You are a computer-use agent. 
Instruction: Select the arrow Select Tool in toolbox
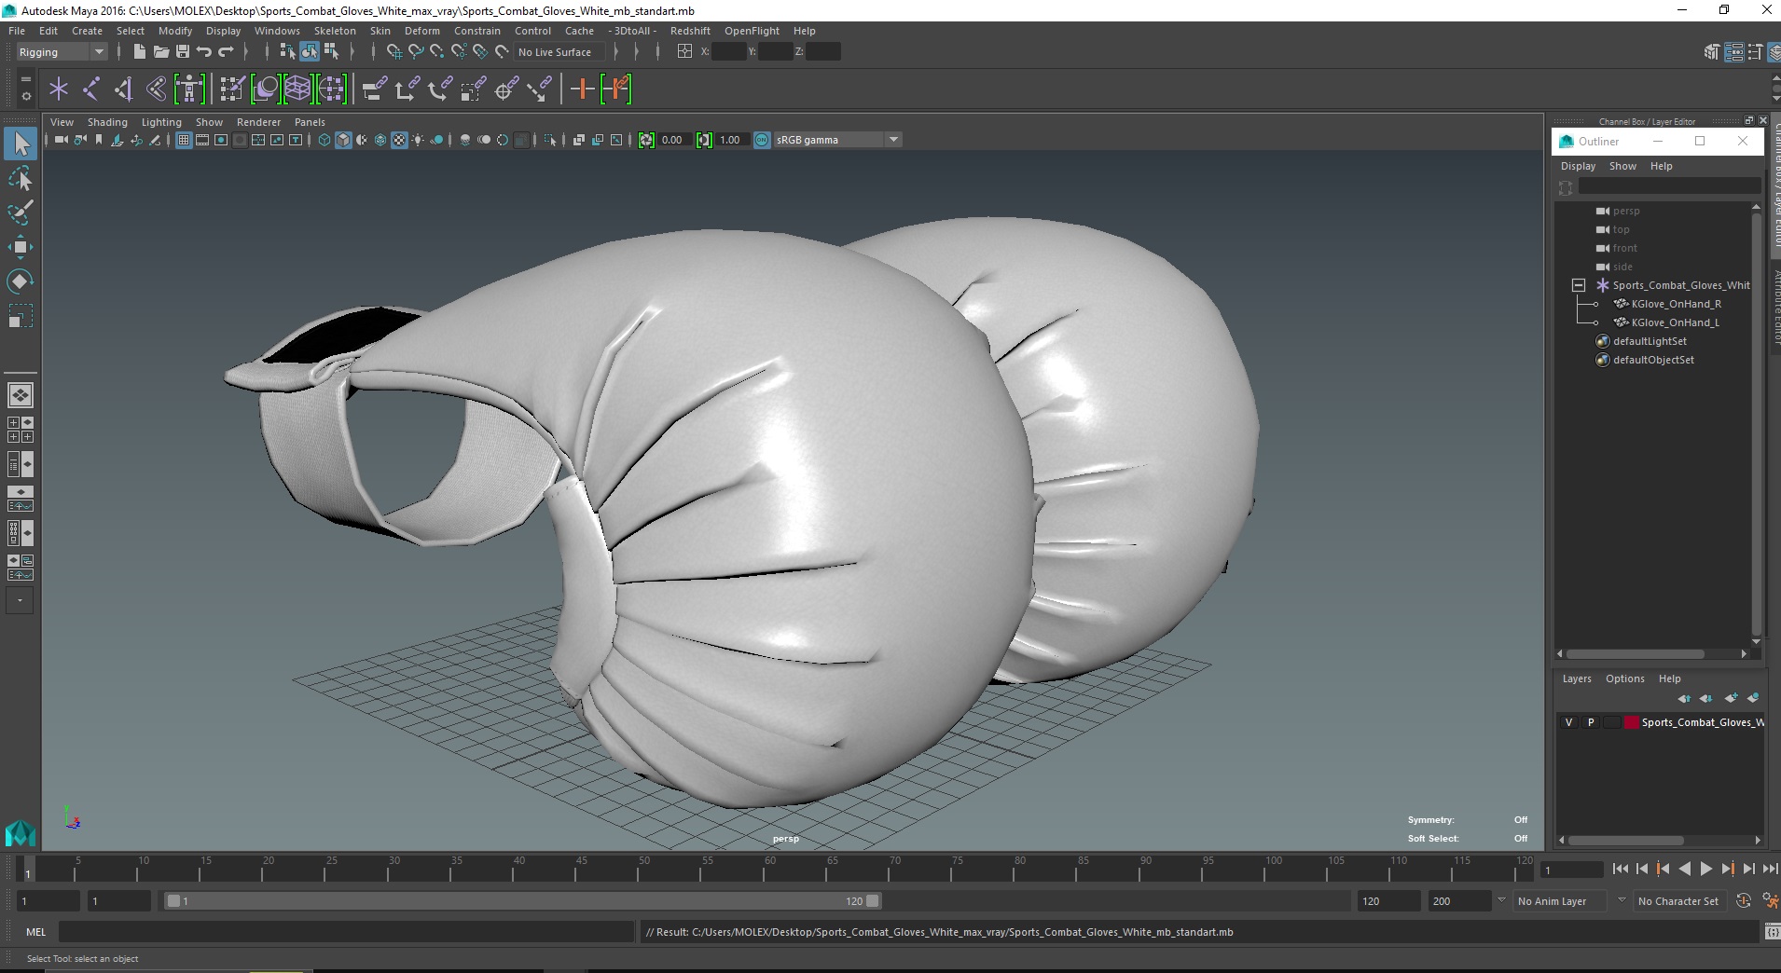pos(21,144)
